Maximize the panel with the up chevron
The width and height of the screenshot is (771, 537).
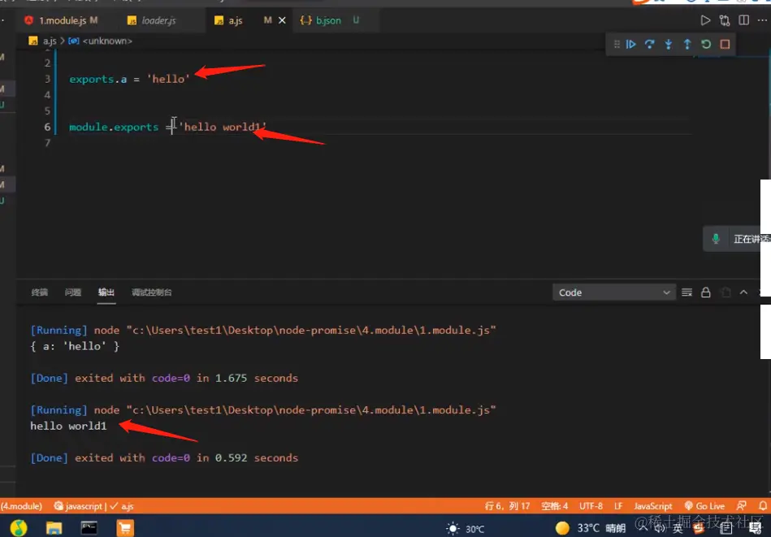(743, 292)
